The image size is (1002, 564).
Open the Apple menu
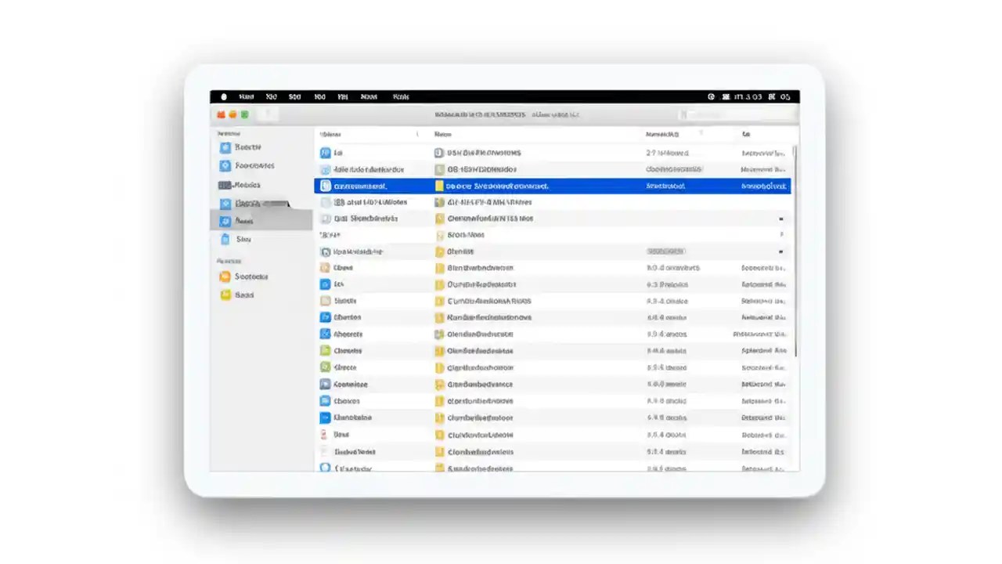pos(224,96)
